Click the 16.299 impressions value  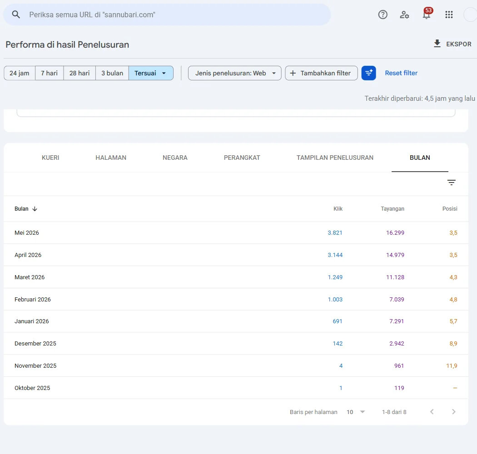point(395,233)
